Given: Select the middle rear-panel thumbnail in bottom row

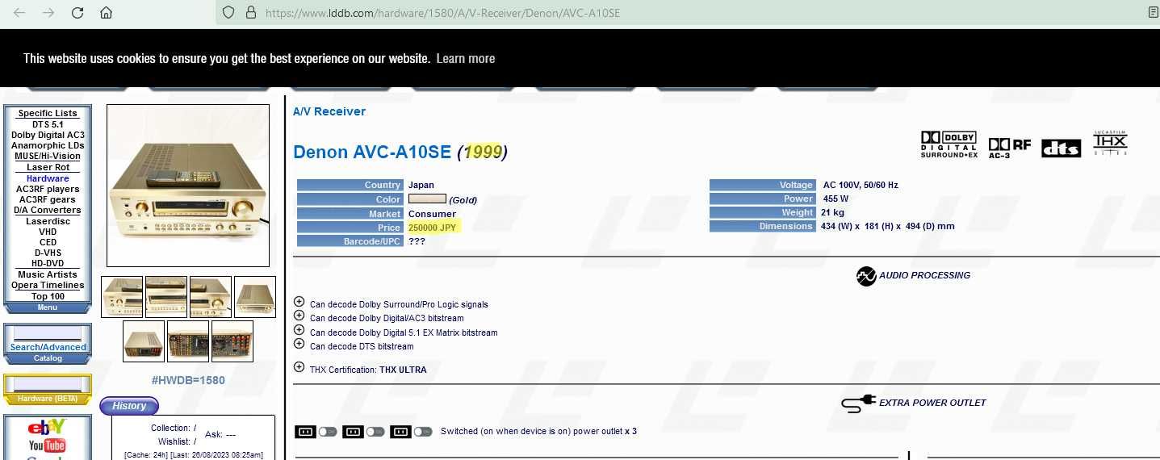Looking at the screenshot, I should click(188, 341).
